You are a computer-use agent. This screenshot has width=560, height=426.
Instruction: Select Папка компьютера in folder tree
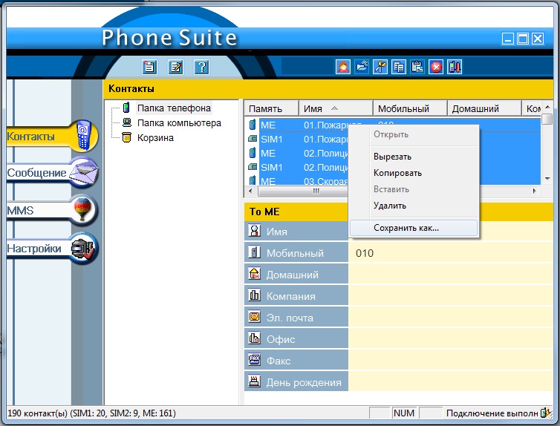178,122
